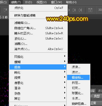Viewport: 102px width, 106px height.
Task: Choose 波纹 filter option
Action: [x=76, y=72]
